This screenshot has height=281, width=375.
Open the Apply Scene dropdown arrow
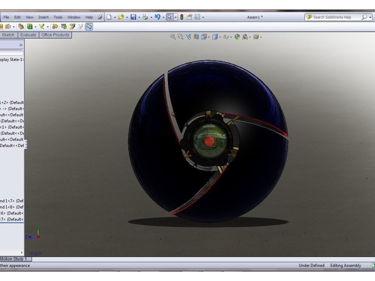(x=250, y=37)
